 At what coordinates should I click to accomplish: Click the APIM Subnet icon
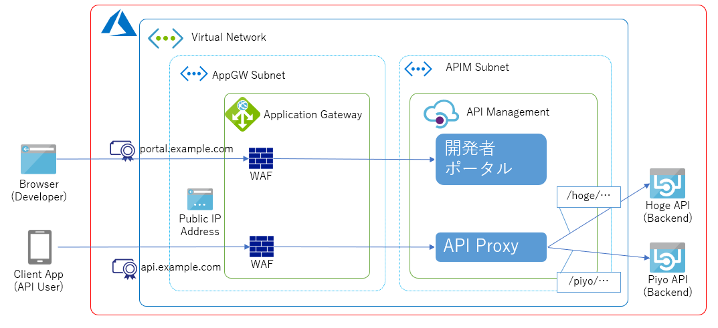tap(418, 69)
